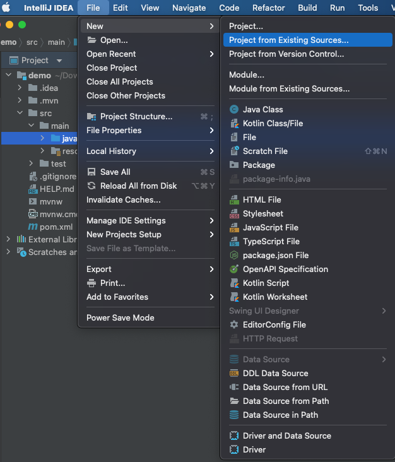Screen dimensions: 395x462
Task: Collapse the demo project root node
Action: (x=9, y=75)
